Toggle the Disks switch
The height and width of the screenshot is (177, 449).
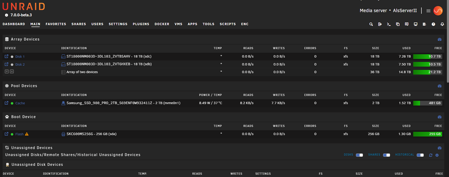pos(359,155)
